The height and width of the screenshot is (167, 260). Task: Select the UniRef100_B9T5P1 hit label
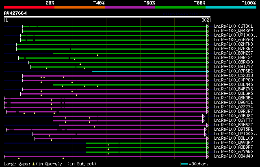pyautogui.click(x=233, y=130)
